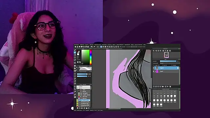Open the Combinación blend mode dropdown

(x=170, y=63)
